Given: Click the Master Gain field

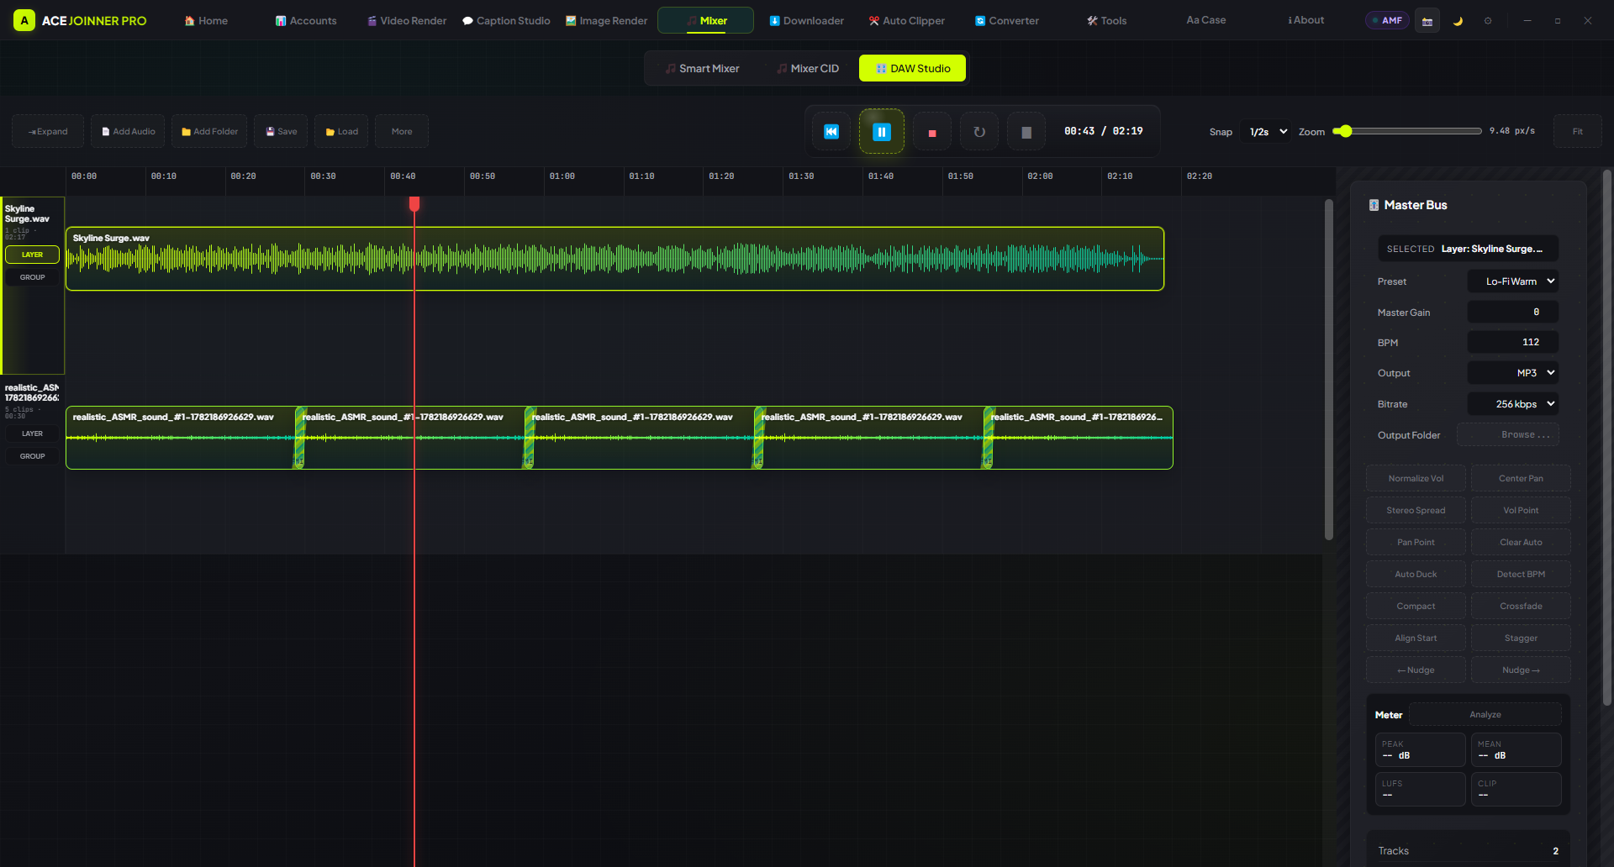Looking at the screenshot, I should click(x=1513, y=312).
